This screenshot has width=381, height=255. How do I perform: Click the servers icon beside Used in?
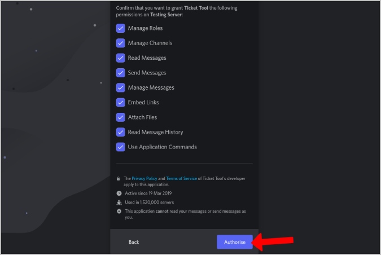(119, 203)
